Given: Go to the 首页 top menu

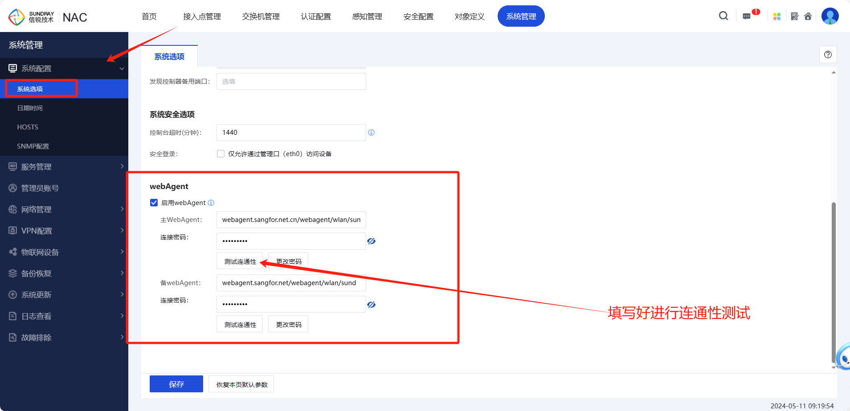Looking at the screenshot, I should pyautogui.click(x=149, y=16).
